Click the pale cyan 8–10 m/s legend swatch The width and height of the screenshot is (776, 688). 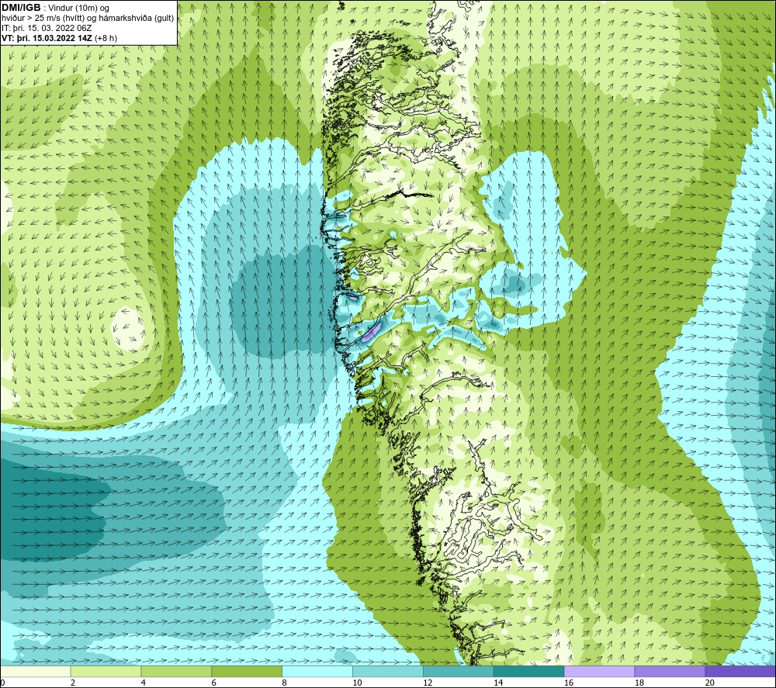(317, 671)
